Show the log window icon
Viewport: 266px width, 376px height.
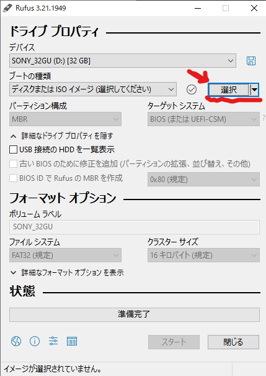click(72, 341)
